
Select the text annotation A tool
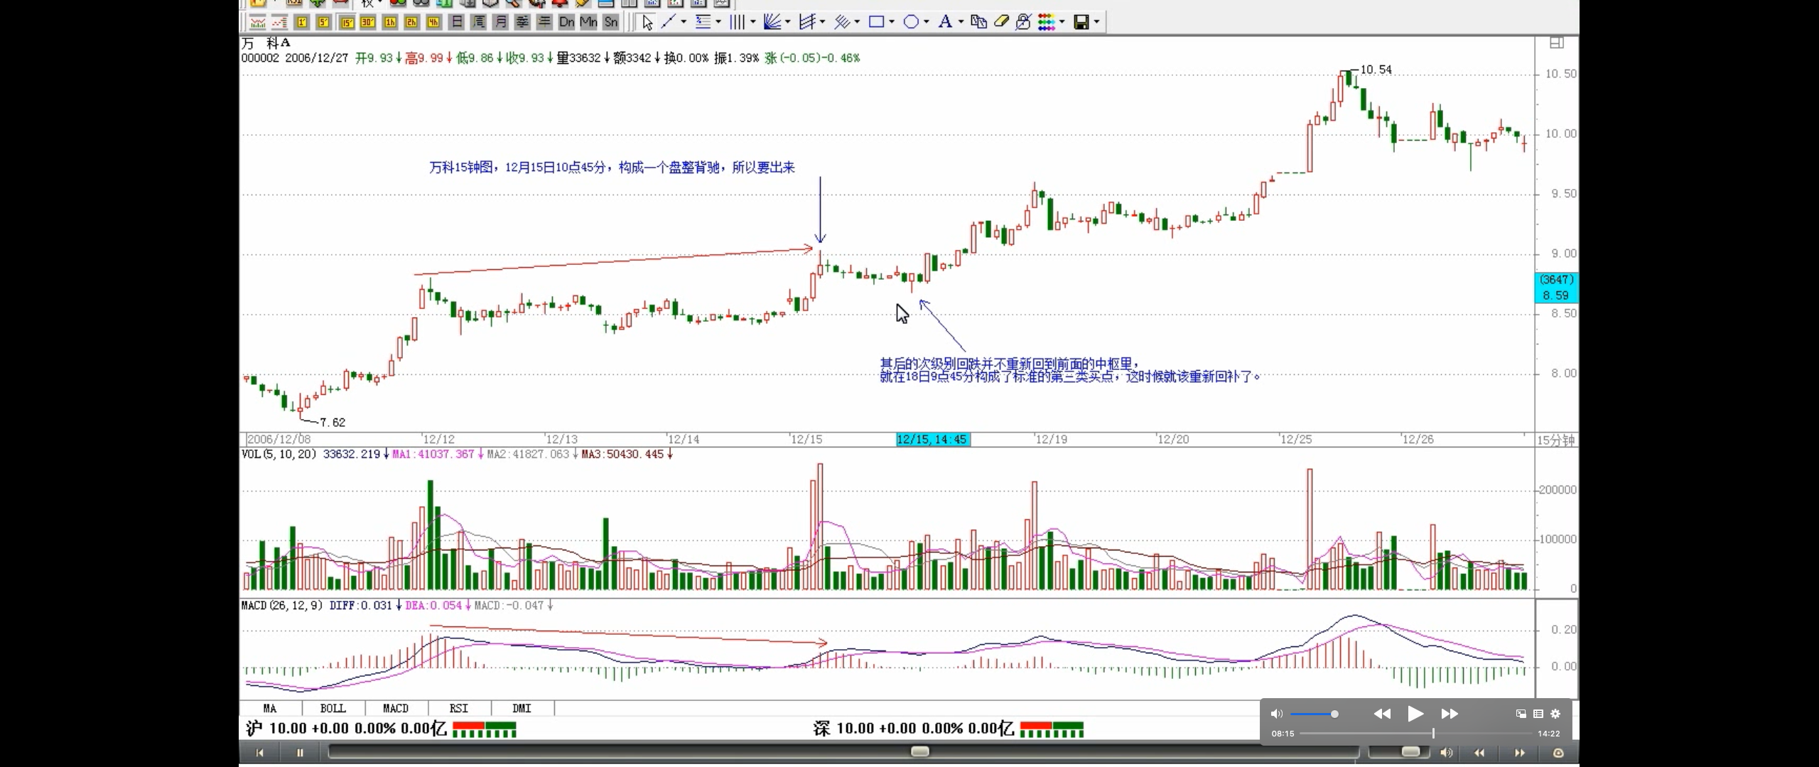tap(945, 22)
